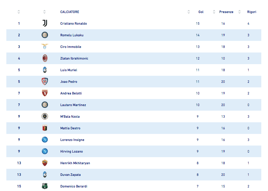Click the CALCIATORE column header
Screen dimensions: 268x191
point(69,12)
